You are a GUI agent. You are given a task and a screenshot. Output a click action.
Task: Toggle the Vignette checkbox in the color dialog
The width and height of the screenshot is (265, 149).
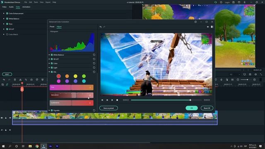point(52,111)
